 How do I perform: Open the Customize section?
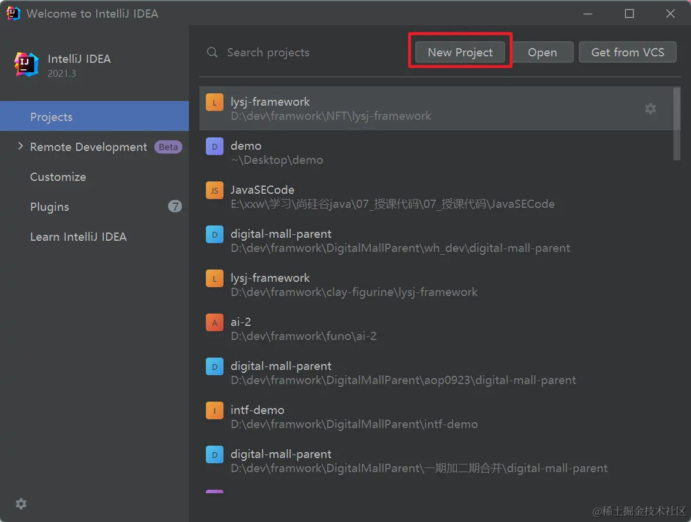[57, 177]
